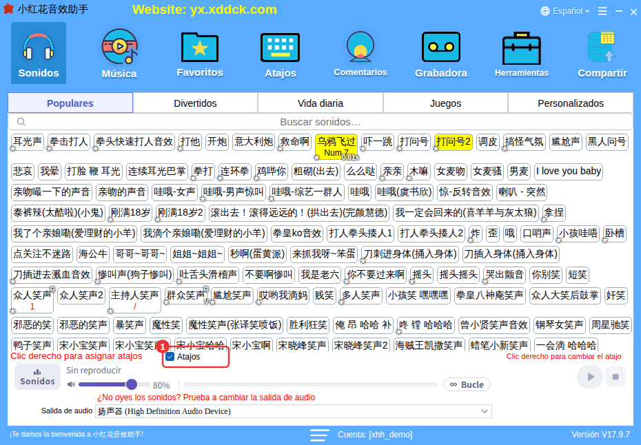Open the Grabadora recorder icon
The image size is (641, 445).
pyautogui.click(x=440, y=47)
